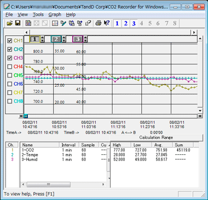This screenshot has width=208, height=200.
Task: Click the graph vertical scrollbar down arrow
Action: pyautogui.click(x=200, y=110)
